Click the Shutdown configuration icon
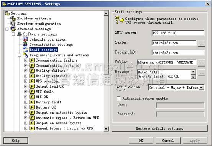212x146 pixels. click(13, 24)
